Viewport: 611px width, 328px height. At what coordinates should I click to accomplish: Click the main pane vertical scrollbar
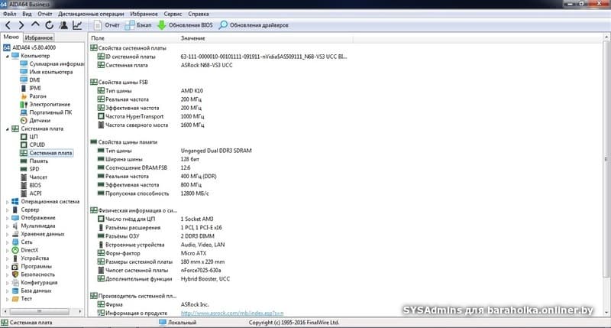point(606,159)
